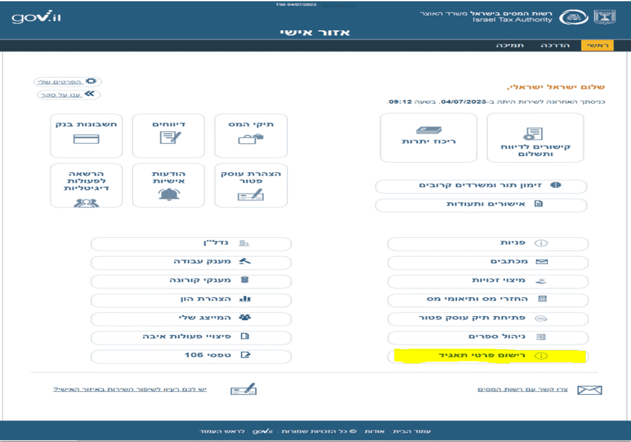
Task: Click the digital actions authorization people icon
Action: click(x=86, y=202)
